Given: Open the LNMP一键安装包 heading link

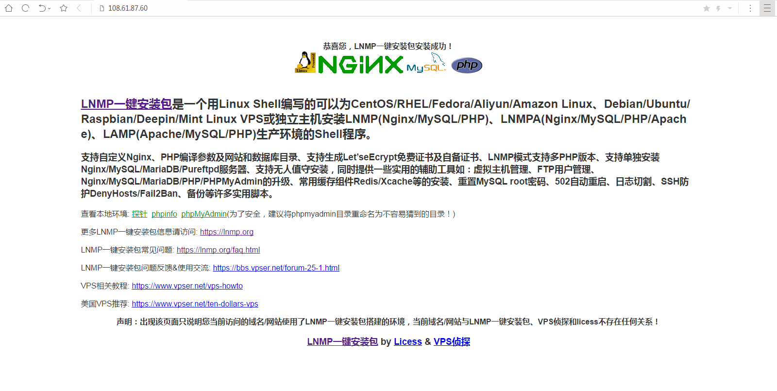Looking at the screenshot, I should (x=127, y=104).
